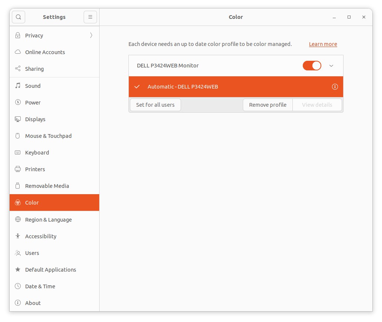Viewport: 382px width, 322px height.
Task: Click the checkmark on the Automatic profile
Action: point(137,87)
